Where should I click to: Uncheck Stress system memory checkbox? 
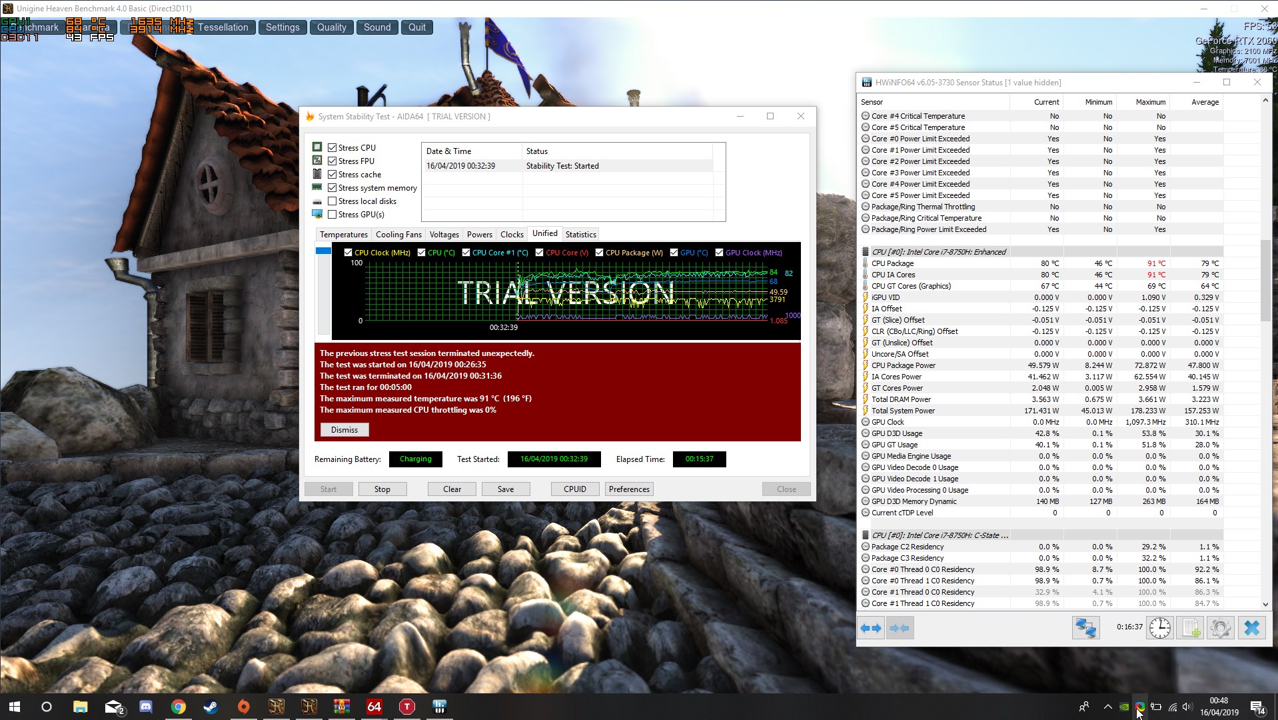click(x=332, y=187)
